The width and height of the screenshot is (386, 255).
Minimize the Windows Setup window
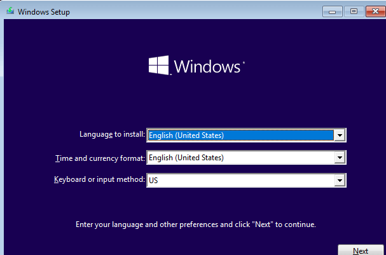pyautogui.click(x=333, y=11)
